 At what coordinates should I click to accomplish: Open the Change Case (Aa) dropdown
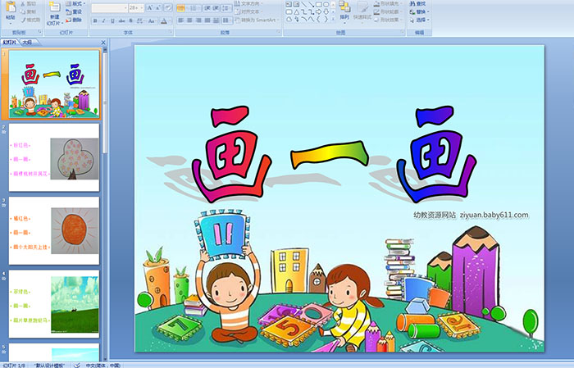click(x=153, y=20)
